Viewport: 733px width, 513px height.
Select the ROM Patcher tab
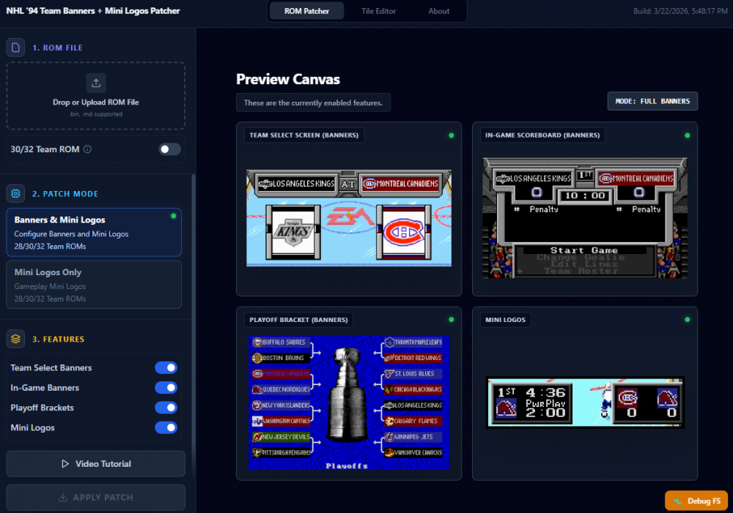point(306,11)
